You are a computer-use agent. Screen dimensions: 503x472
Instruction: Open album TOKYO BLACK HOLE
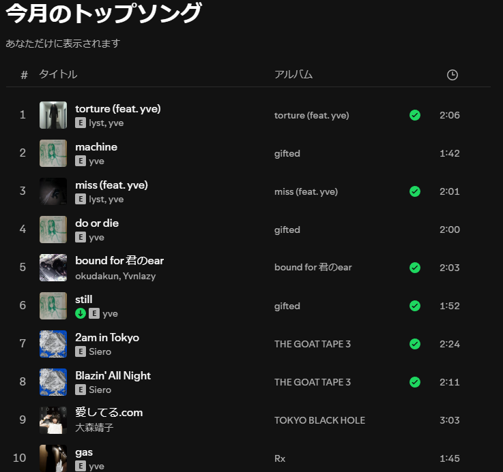[319, 420]
